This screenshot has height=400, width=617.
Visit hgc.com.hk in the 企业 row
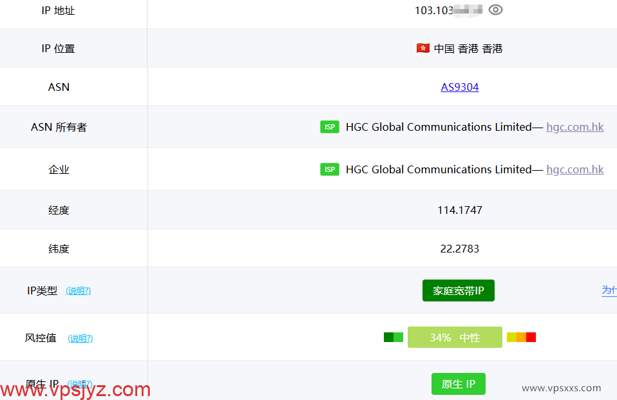tap(574, 169)
